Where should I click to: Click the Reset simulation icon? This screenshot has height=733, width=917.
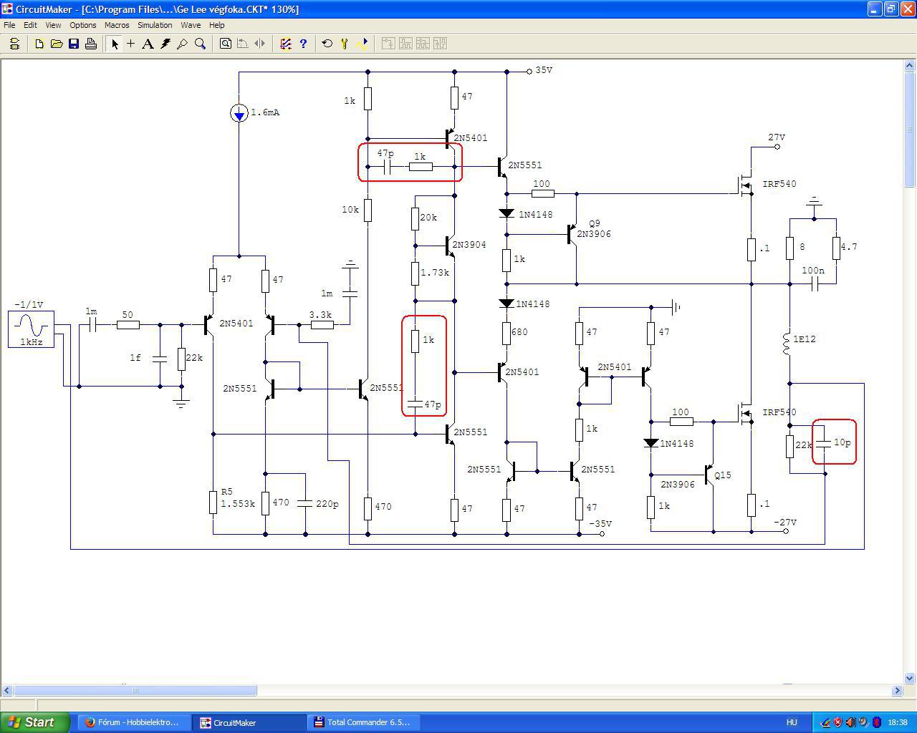(327, 44)
